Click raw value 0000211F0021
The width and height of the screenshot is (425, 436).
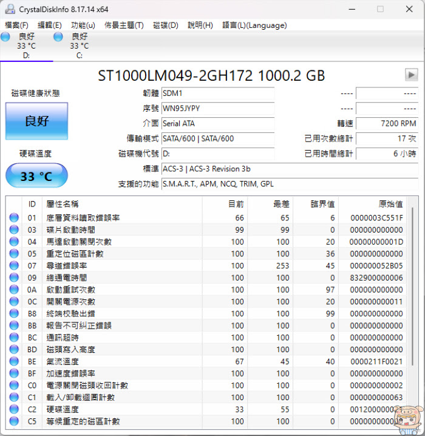[x=376, y=361]
